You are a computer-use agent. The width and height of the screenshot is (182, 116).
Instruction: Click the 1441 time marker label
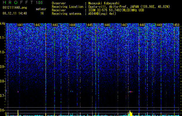click(20, 25)
